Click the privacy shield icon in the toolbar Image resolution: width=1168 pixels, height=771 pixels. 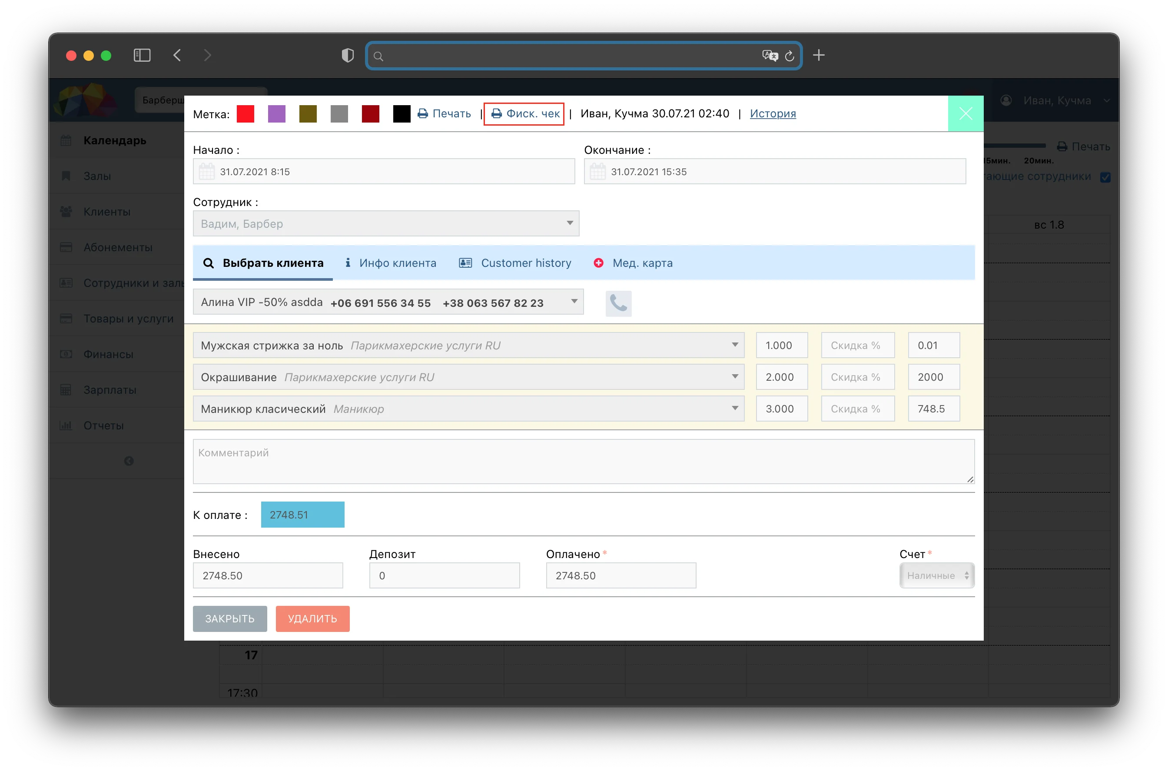tap(348, 55)
